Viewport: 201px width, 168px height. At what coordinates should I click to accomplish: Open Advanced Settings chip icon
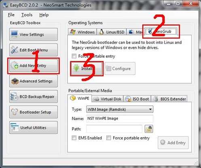[15, 81]
